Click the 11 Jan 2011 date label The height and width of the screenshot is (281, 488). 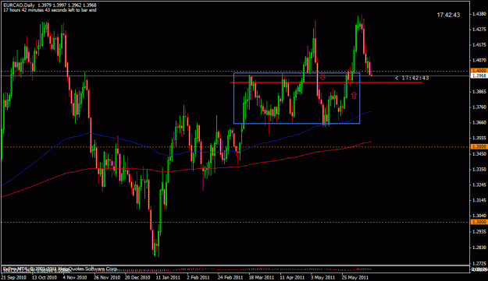[168, 278]
